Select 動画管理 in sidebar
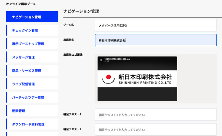The image size is (222, 136). point(32,111)
